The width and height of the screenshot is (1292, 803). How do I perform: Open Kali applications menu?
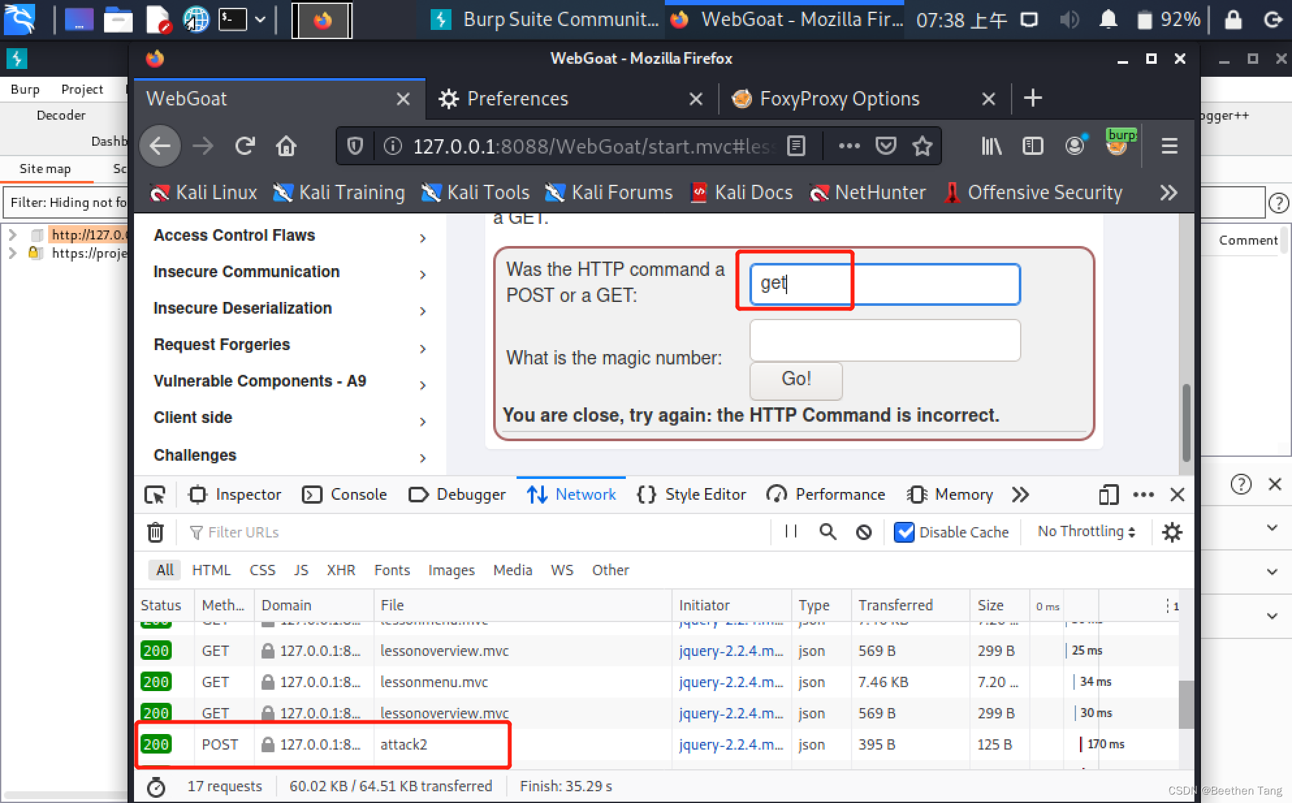(x=20, y=20)
